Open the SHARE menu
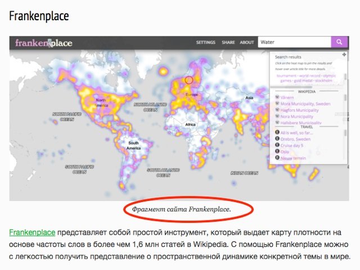The width and height of the screenshot is (360, 270). click(228, 42)
